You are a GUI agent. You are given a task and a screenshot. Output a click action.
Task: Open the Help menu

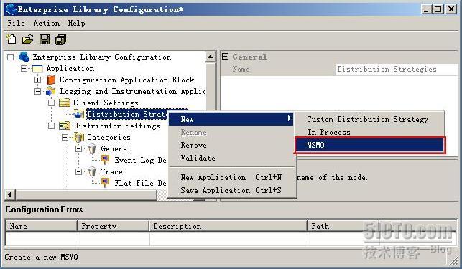click(76, 23)
